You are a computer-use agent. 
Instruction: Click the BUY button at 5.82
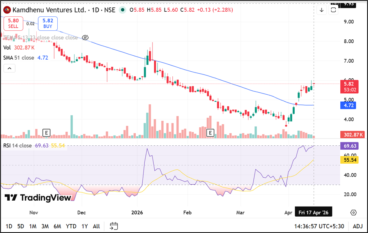48,24
